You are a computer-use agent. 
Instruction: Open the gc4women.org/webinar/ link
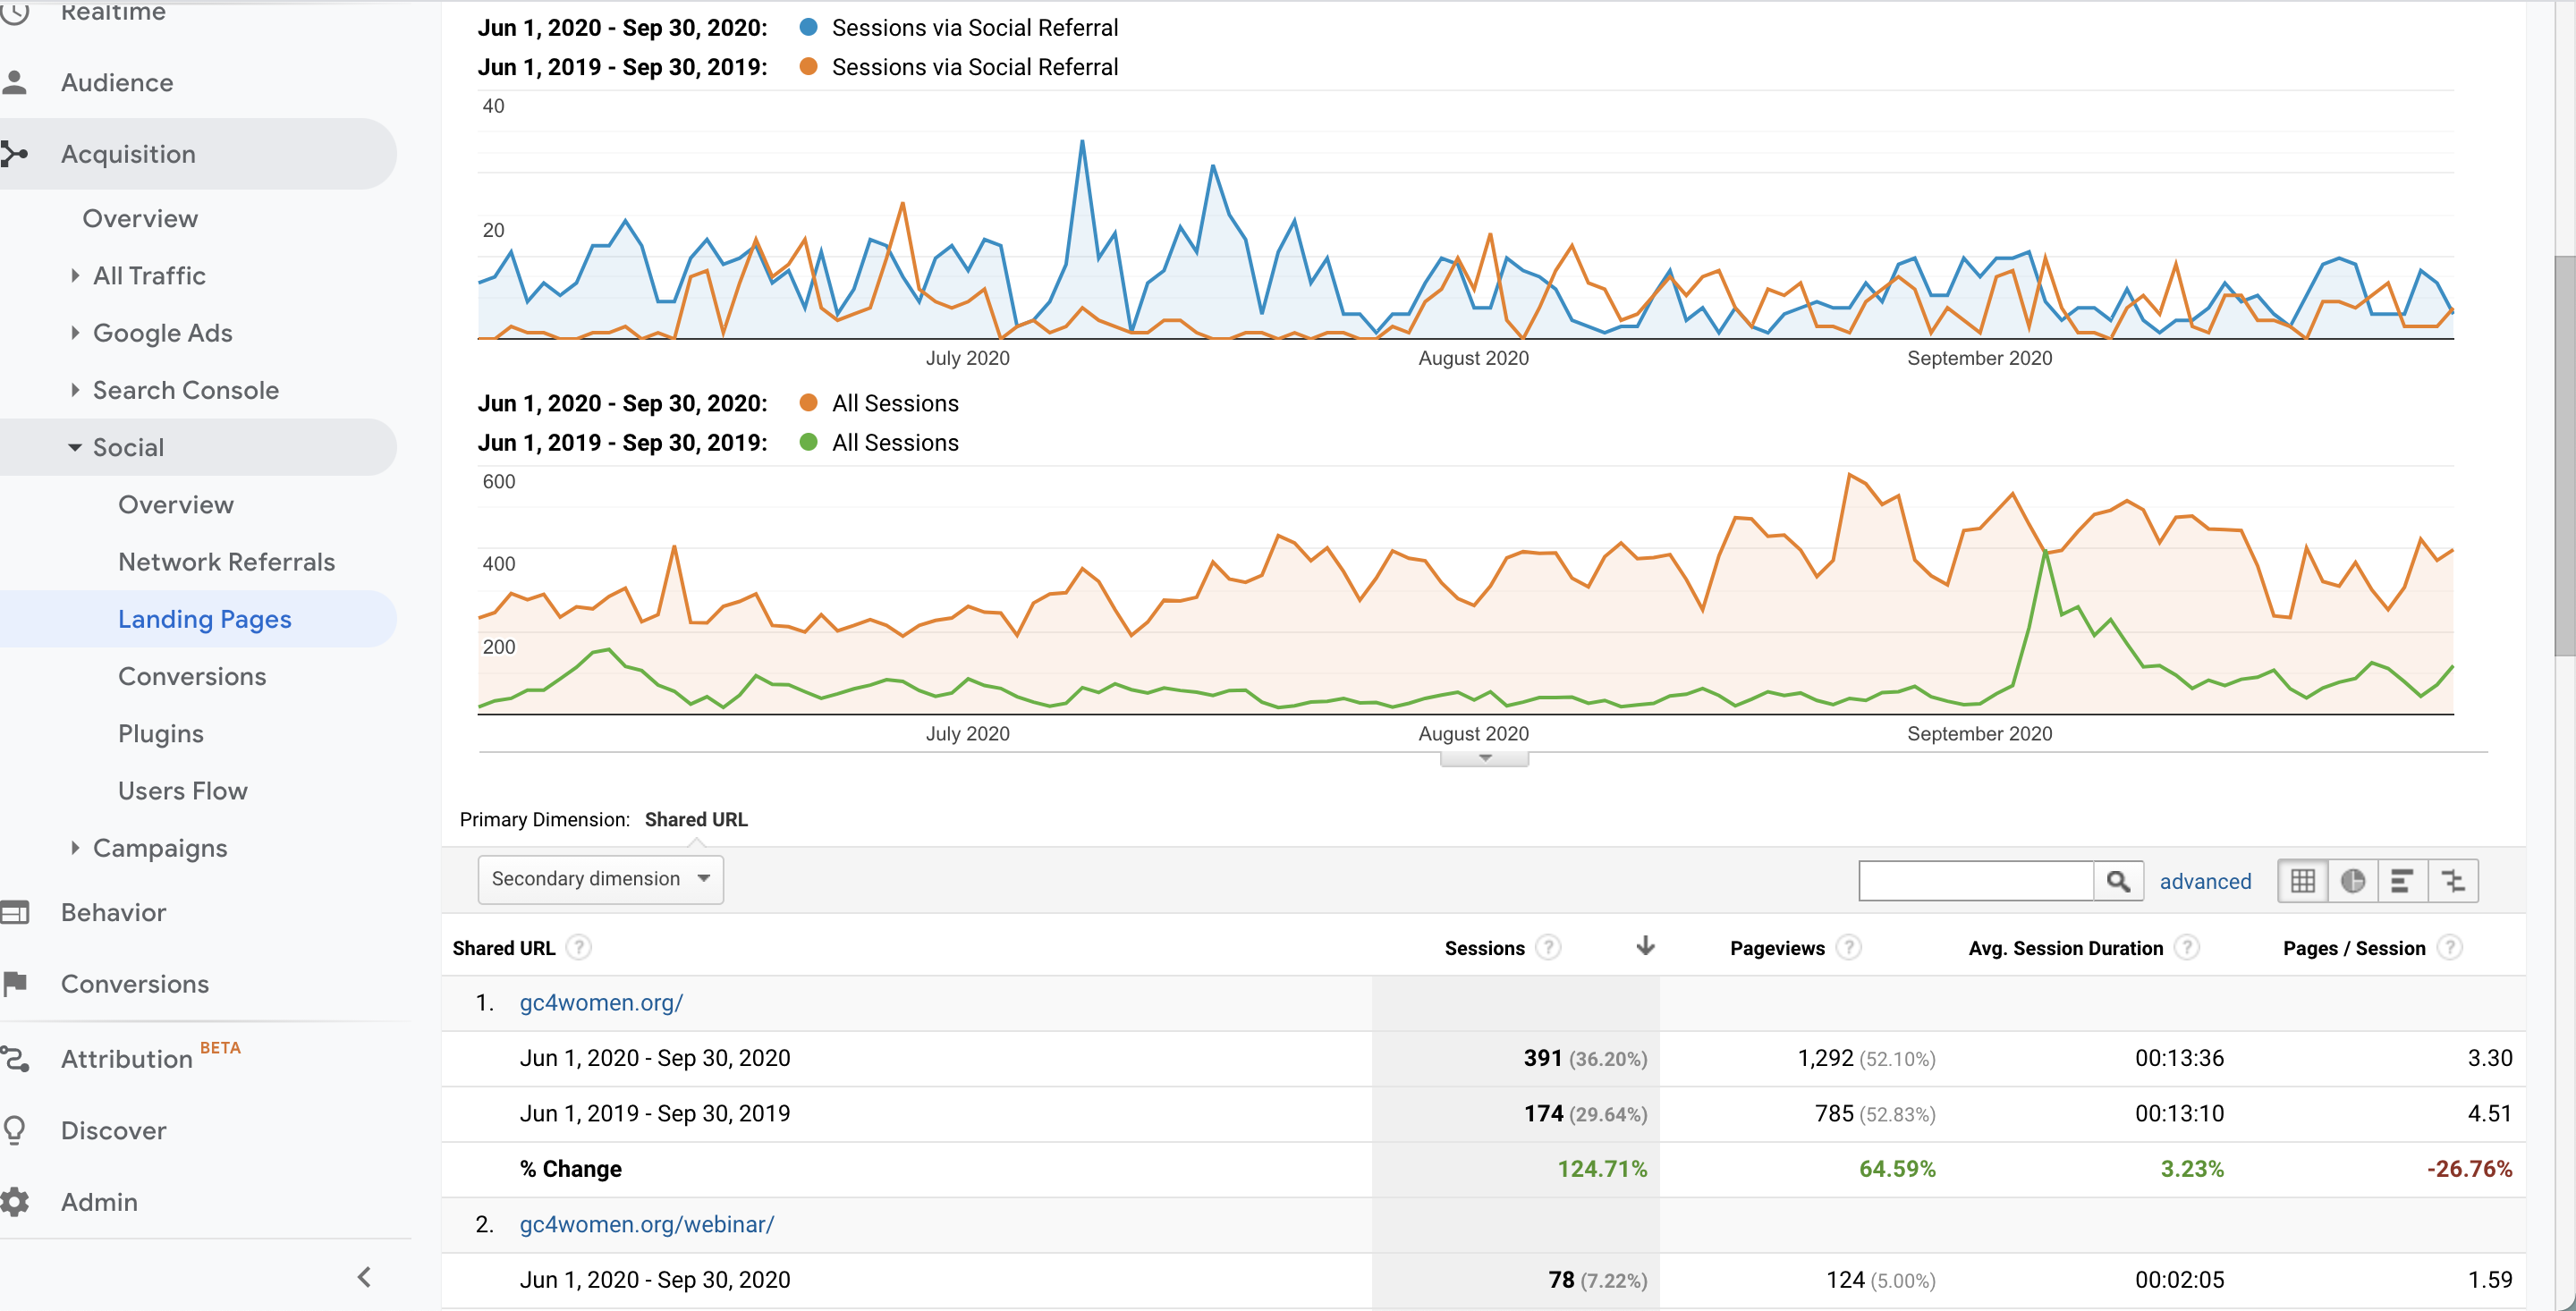click(x=646, y=1224)
